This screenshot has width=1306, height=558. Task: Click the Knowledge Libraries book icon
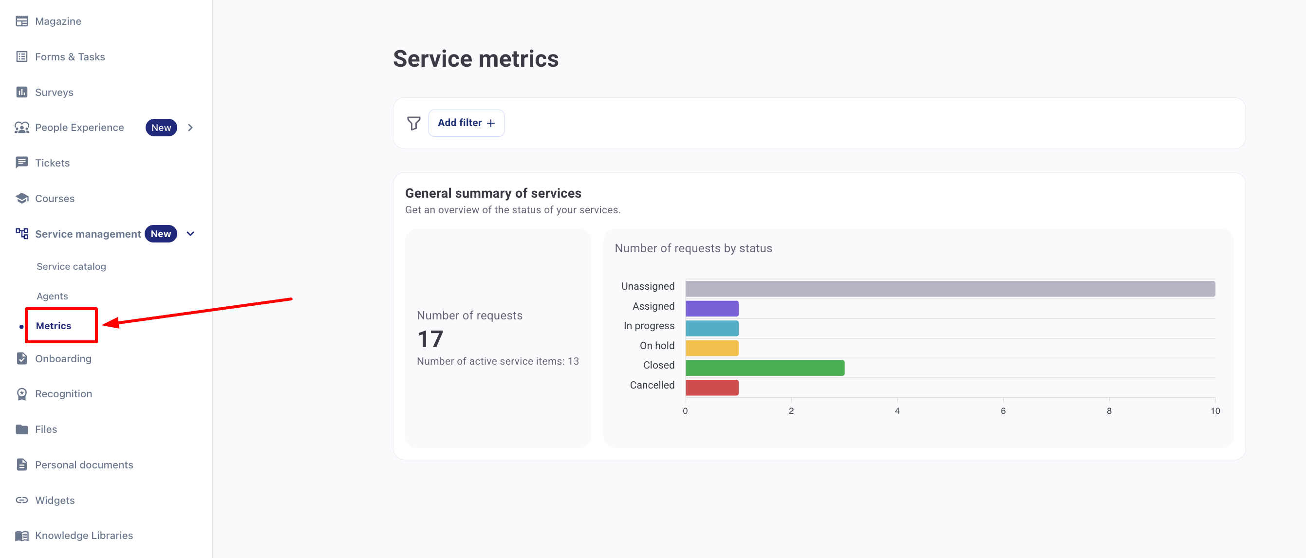coord(22,535)
